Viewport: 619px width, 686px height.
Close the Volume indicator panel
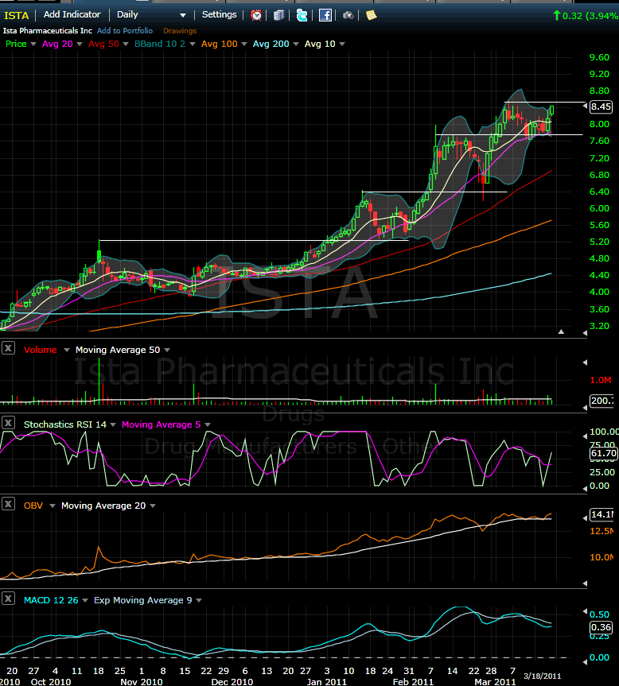point(8,348)
